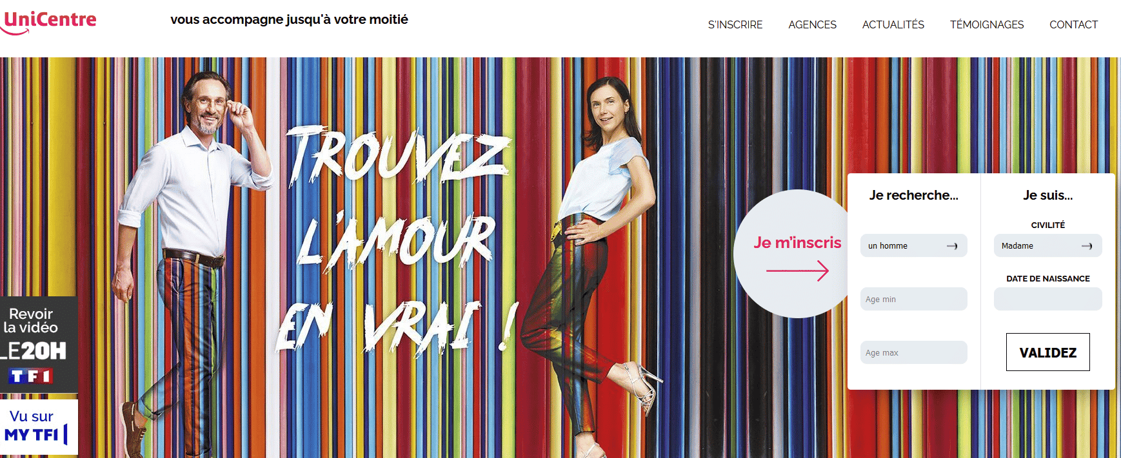
Task: Open the TÉMOIGNAGES section
Action: pos(987,24)
